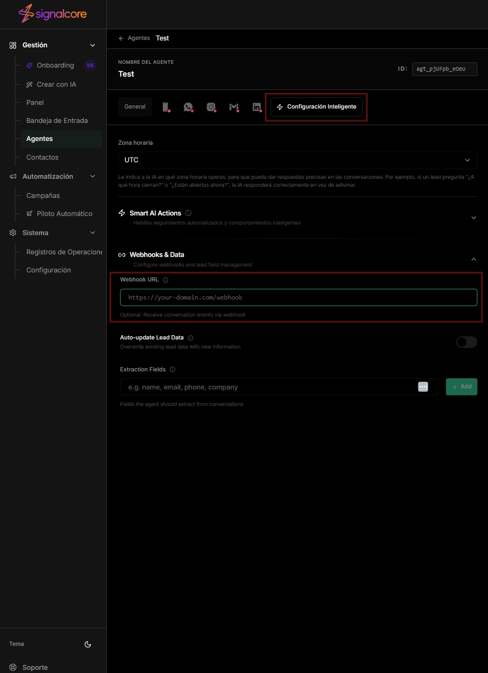The width and height of the screenshot is (488, 673).
Task: Click the 1/6 Onboarding progress badge
Action: (x=90, y=65)
